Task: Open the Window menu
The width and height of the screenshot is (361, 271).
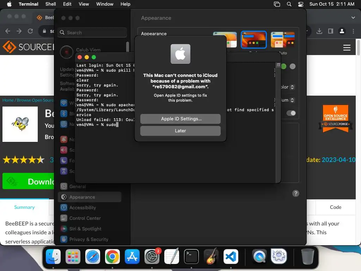Action: point(105,4)
